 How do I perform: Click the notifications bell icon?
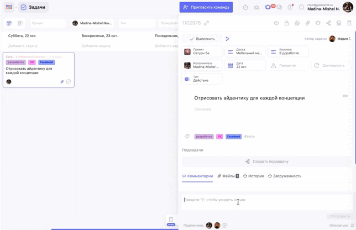click(268, 7)
